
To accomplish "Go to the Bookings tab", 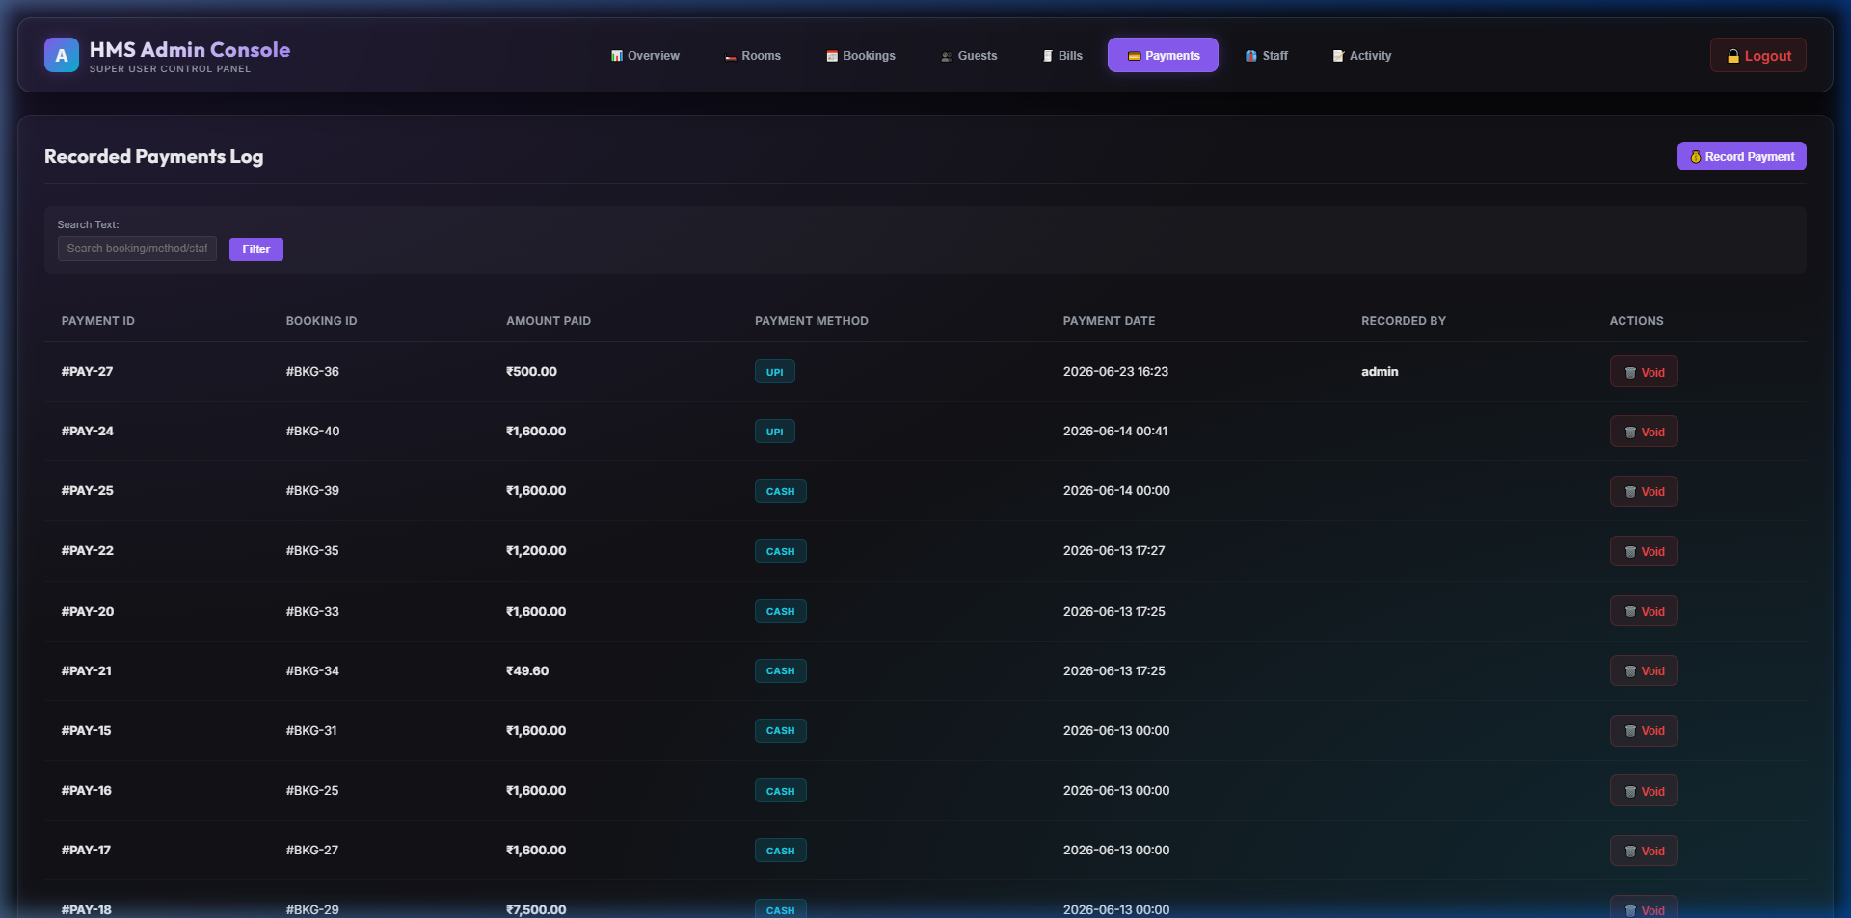I will coord(861,55).
